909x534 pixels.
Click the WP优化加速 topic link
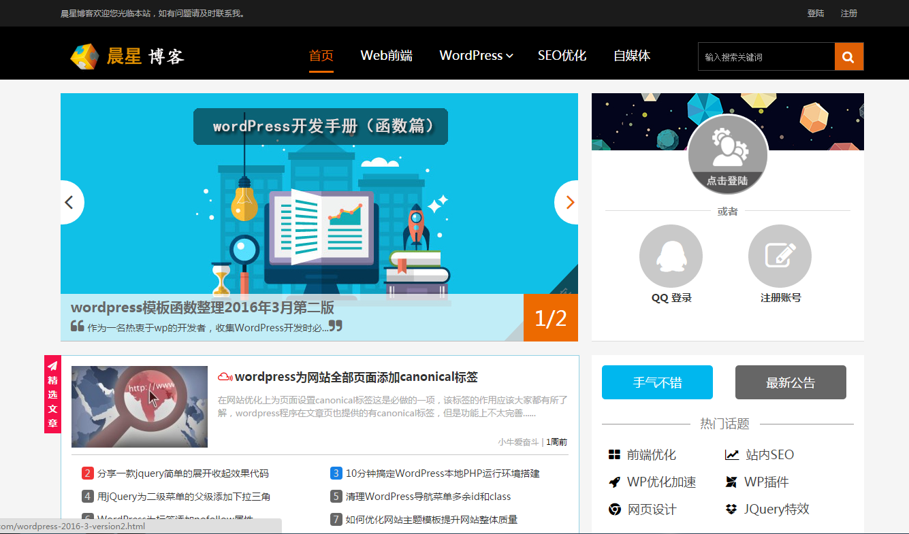coord(662,482)
